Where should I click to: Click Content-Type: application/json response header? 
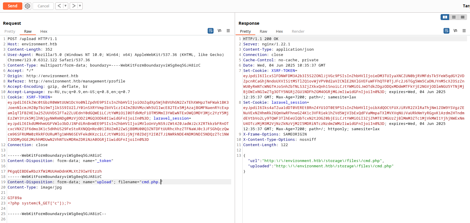coord(279,49)
